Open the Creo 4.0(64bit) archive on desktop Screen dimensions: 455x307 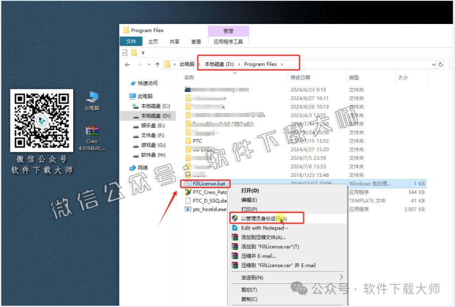[92, 138]
